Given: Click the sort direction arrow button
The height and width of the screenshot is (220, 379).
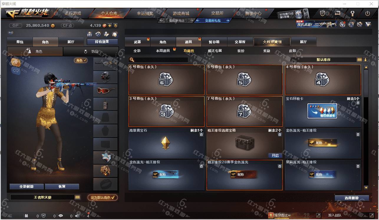Looking at the screenshot, I should coord(365,60).
